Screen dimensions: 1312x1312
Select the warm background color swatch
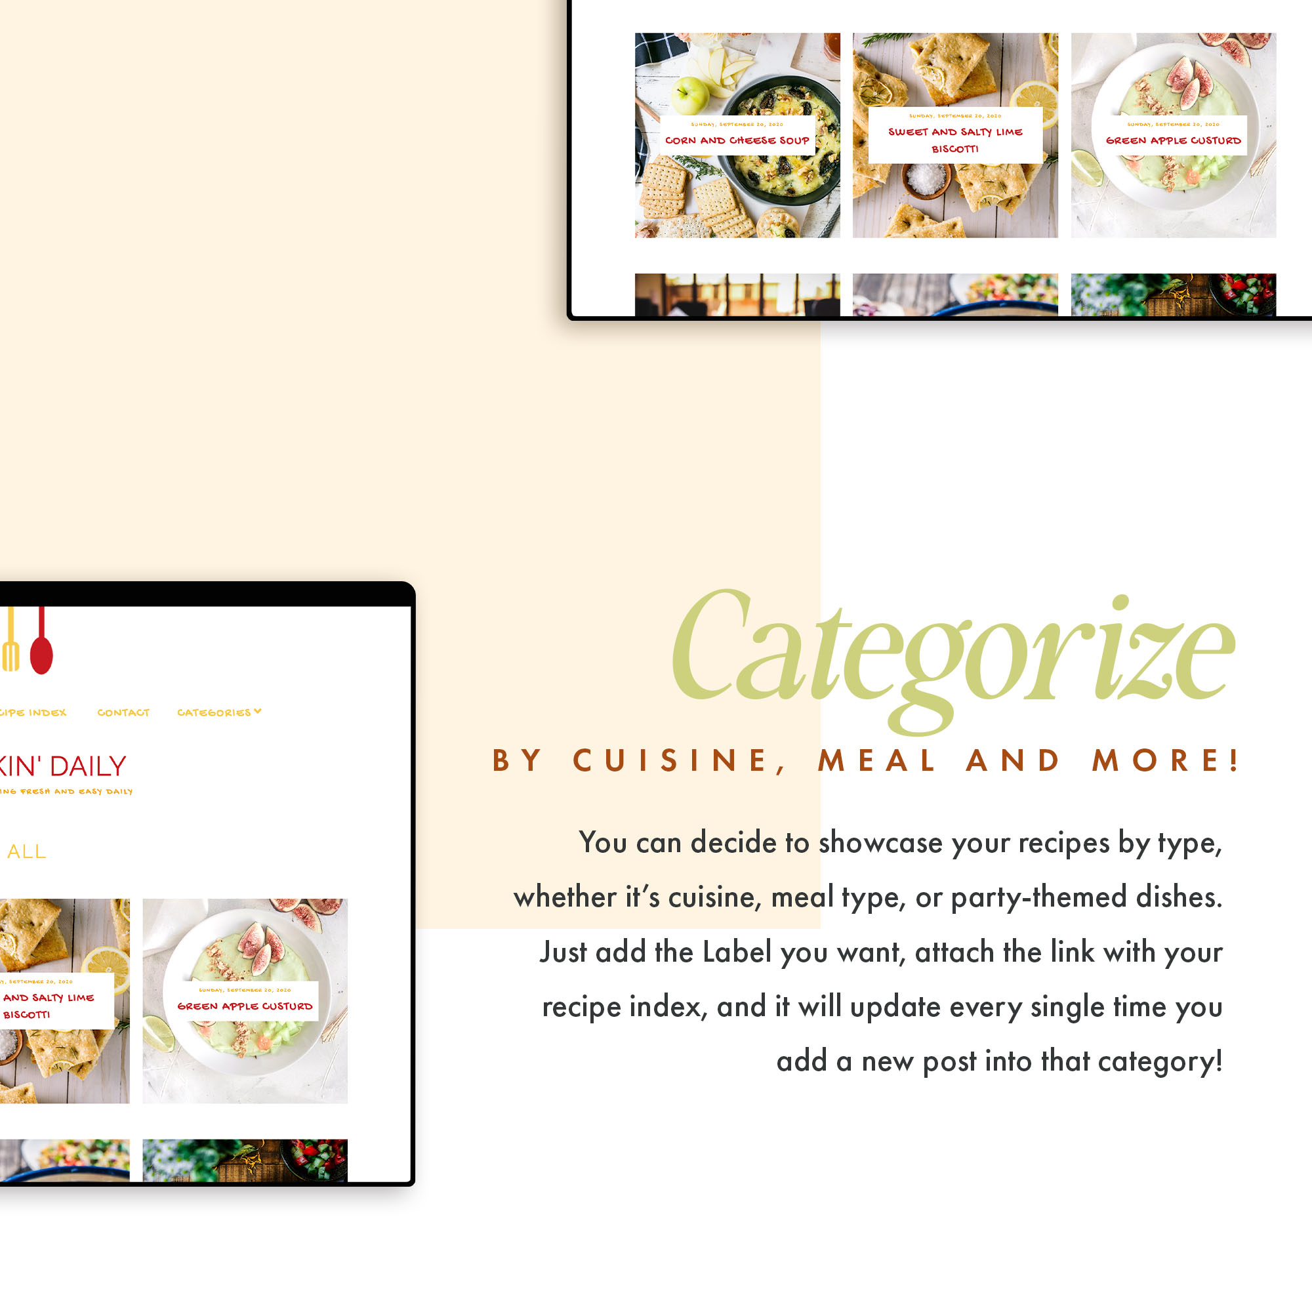pyautogui.click(x=240, y=240)
